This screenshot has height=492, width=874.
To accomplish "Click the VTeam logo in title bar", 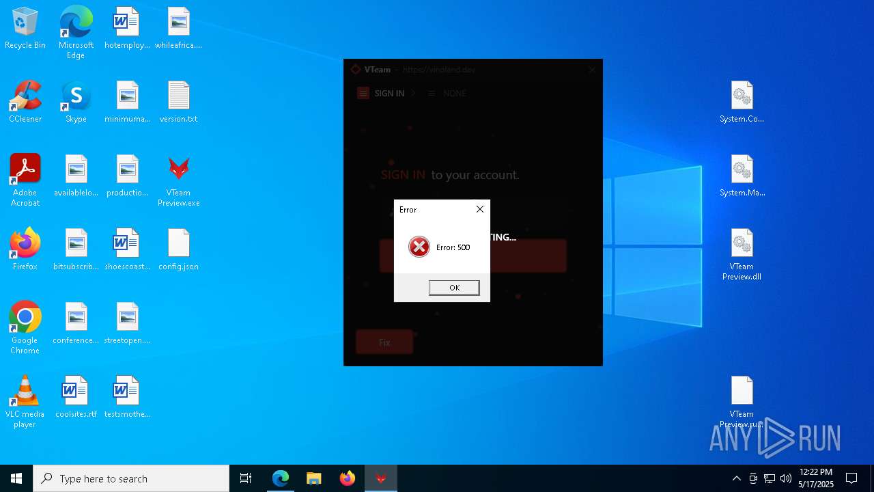I will [355, 70].
